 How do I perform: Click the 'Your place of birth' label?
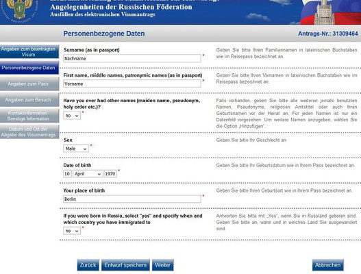tap(84, 190)
